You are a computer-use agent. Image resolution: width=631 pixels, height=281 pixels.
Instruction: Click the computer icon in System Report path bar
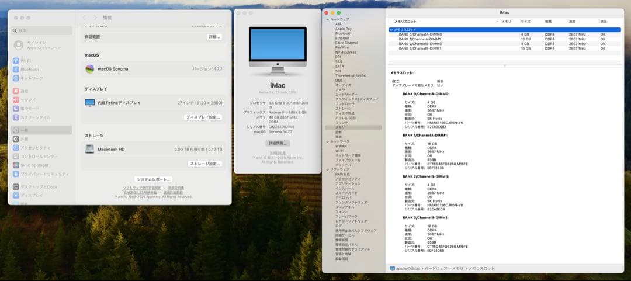pos(393,269)
